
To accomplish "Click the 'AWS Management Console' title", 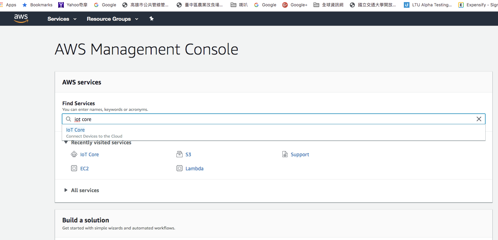I will point(146,49).
